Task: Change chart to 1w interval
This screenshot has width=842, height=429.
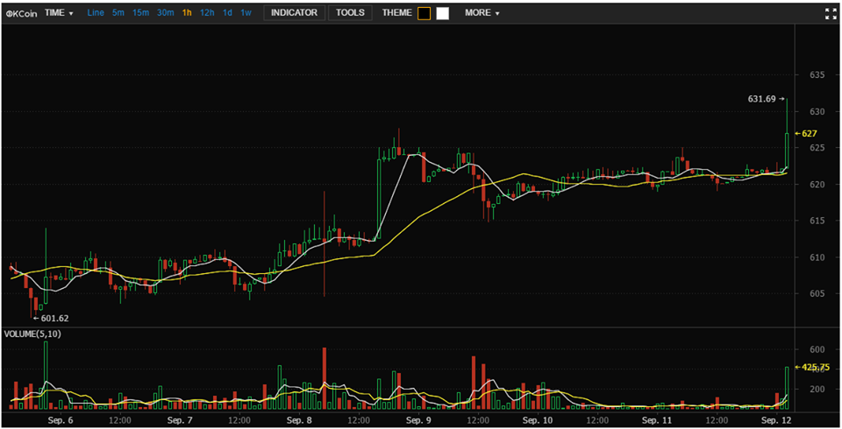Action: point(246,13)
